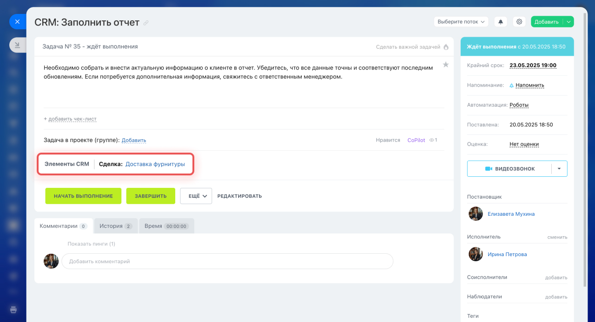Open the 'ЕЩЁ' dropdown menu
The image size is (595, 322).
pyautogui.click(x=196, y=196)
